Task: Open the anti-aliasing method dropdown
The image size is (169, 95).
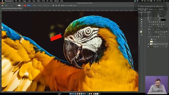Action: click(x=163, y=27)
